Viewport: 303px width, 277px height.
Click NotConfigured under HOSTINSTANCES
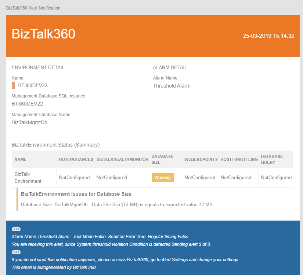(x=74, y=178)
